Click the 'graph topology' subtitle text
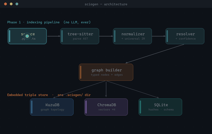 tap(52, 110)
